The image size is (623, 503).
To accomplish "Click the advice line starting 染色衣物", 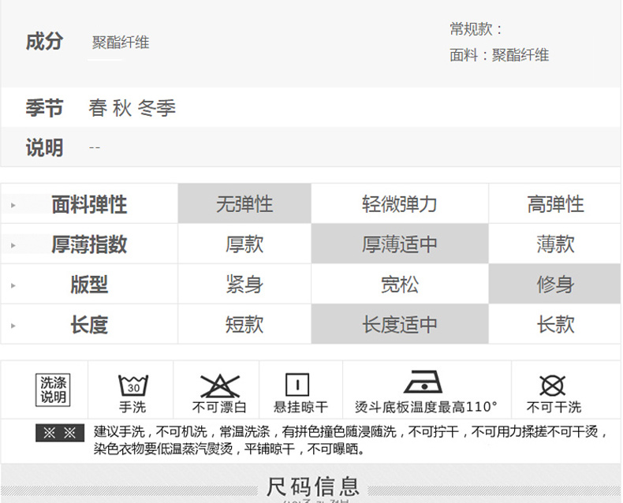I will click(229, 449).
